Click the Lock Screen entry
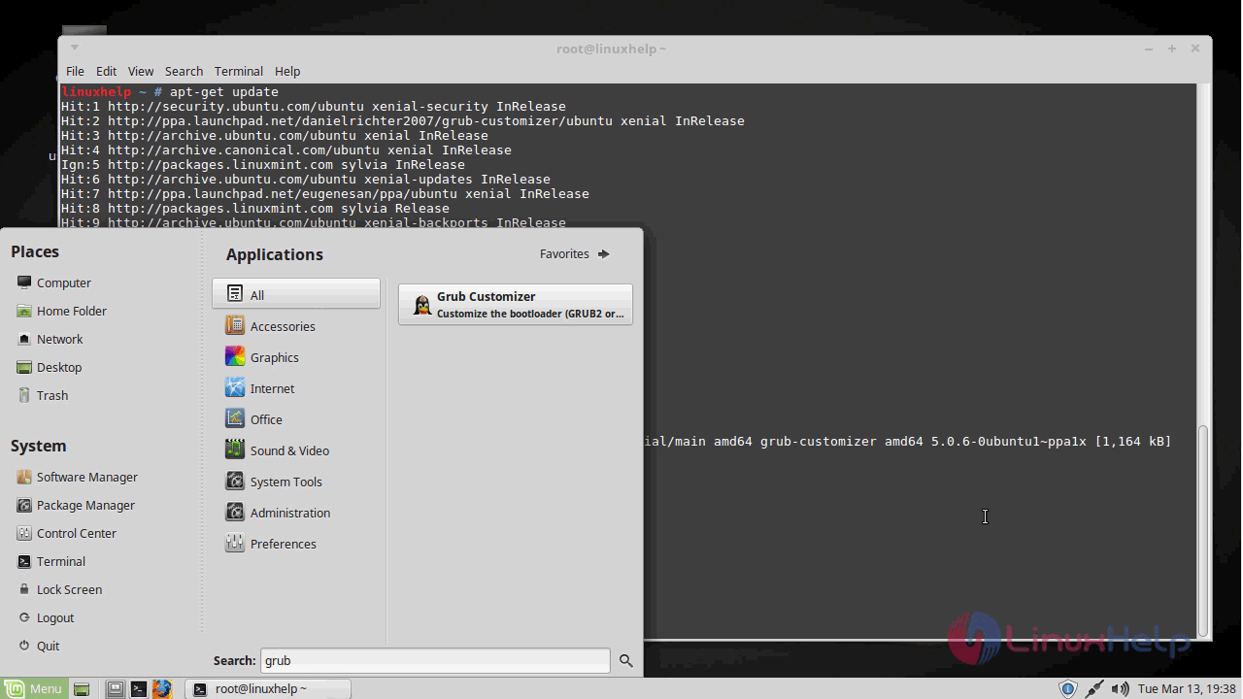 tap(69, 589)
